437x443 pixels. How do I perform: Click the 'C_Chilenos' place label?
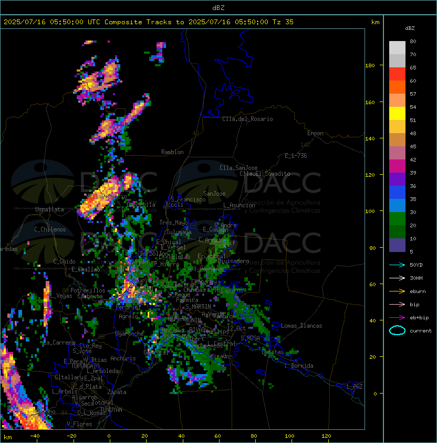click(x=50, y=229)
